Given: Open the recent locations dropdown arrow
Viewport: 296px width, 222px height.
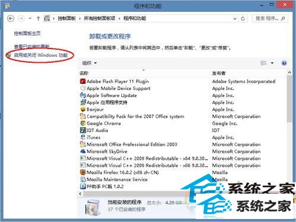Looking at the screenshot, I should click(30, 18).
